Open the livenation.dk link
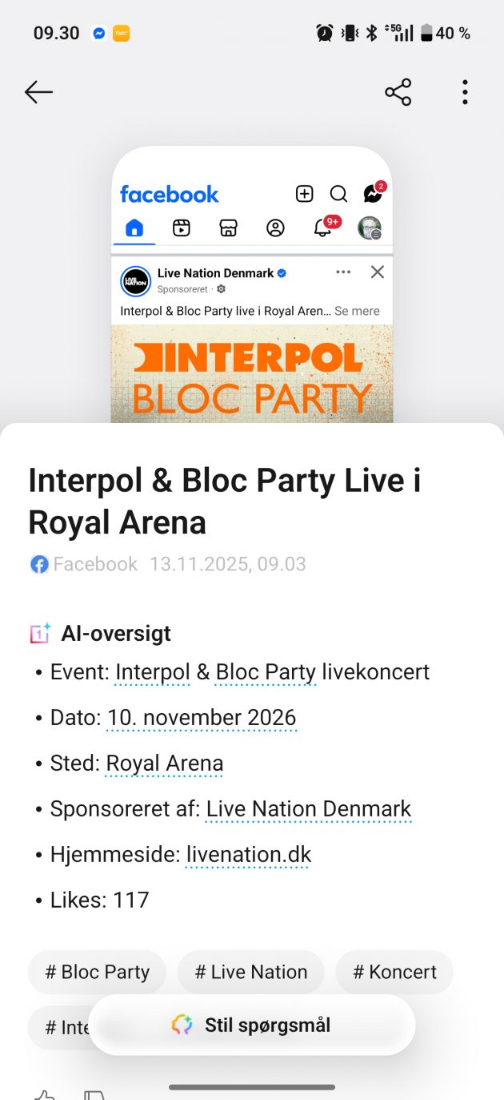 [248, 855]
